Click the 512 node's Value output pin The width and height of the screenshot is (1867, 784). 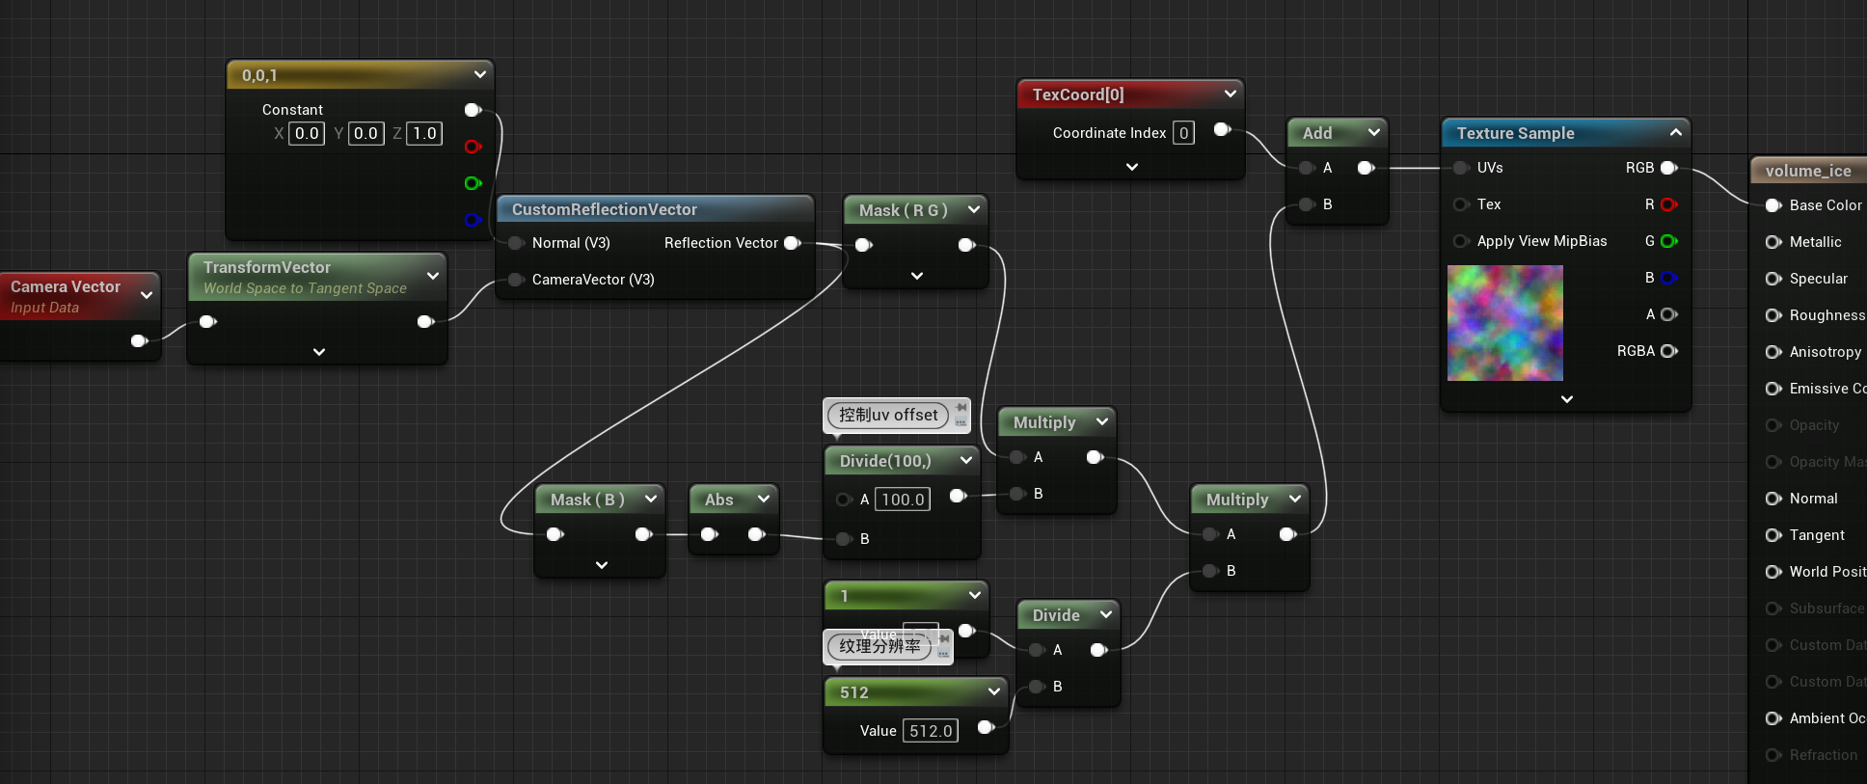coord(986,727)
